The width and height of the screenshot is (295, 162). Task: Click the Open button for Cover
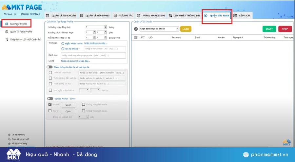coord(68,111)
